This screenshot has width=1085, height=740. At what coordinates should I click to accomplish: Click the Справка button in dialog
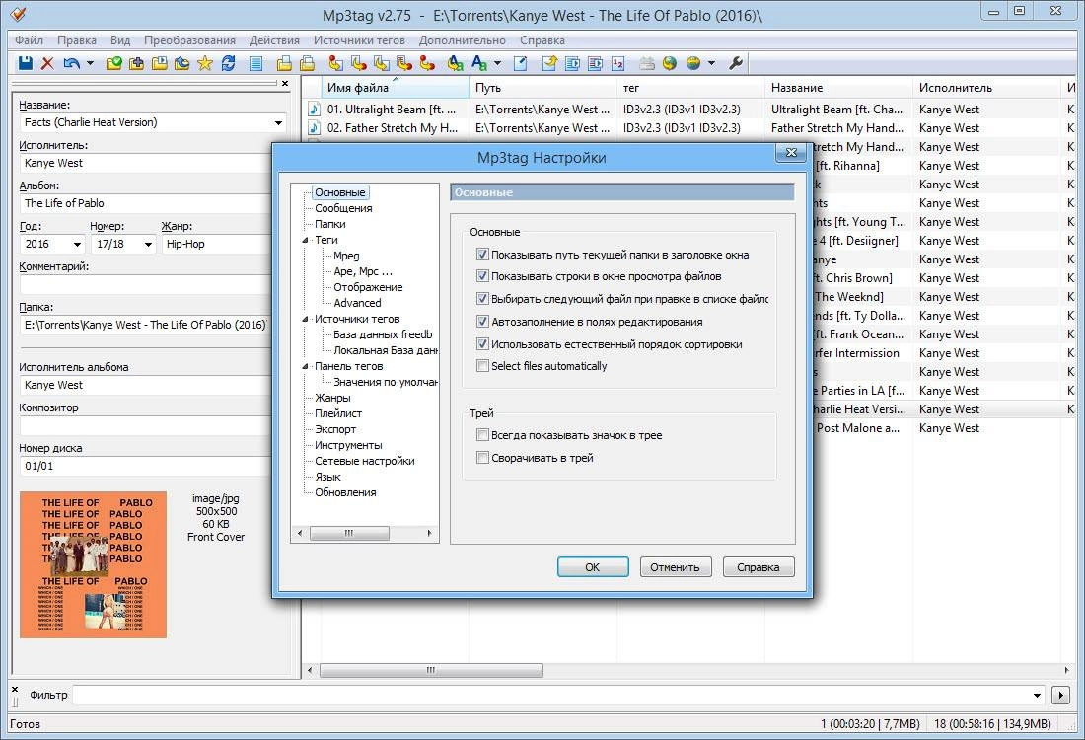tap(759, 567)
